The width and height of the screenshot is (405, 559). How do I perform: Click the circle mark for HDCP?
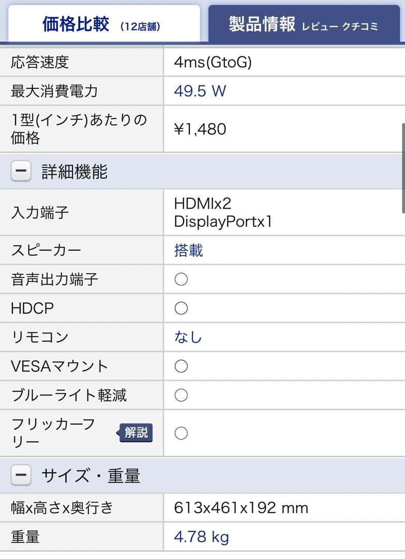[181, 308]
